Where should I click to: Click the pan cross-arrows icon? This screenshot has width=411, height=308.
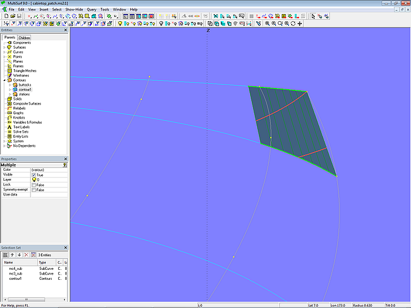pyautogui.click(x=300, y=23)
